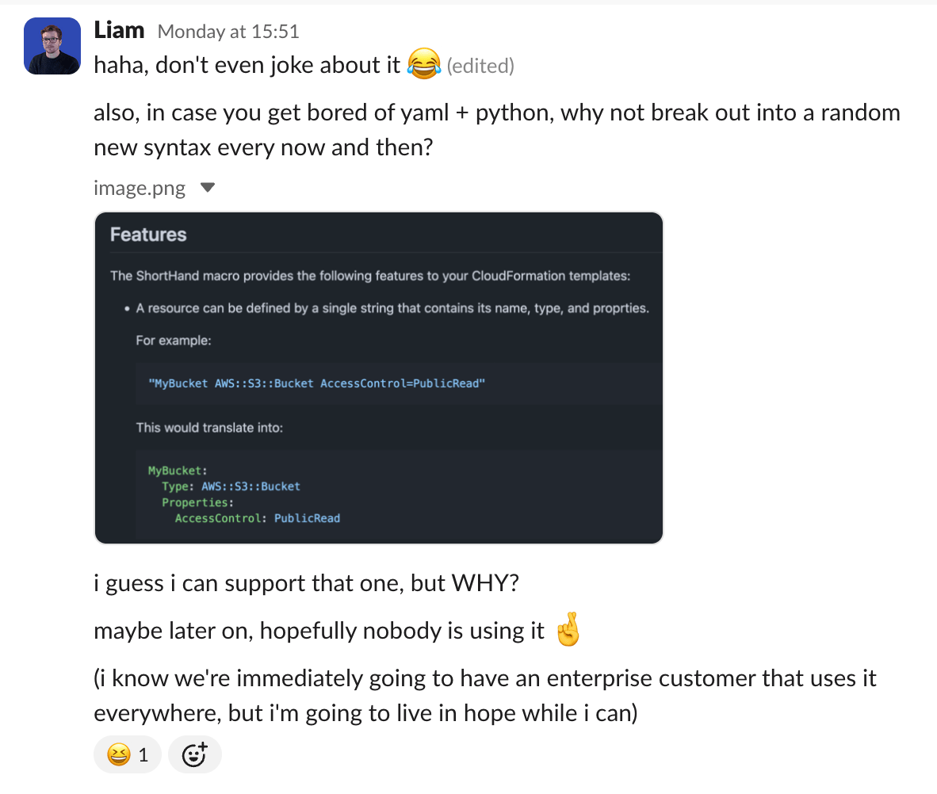This screenshot has width=937, height=794.
Task: Click the (edited) label
Action: click(480, 66)
